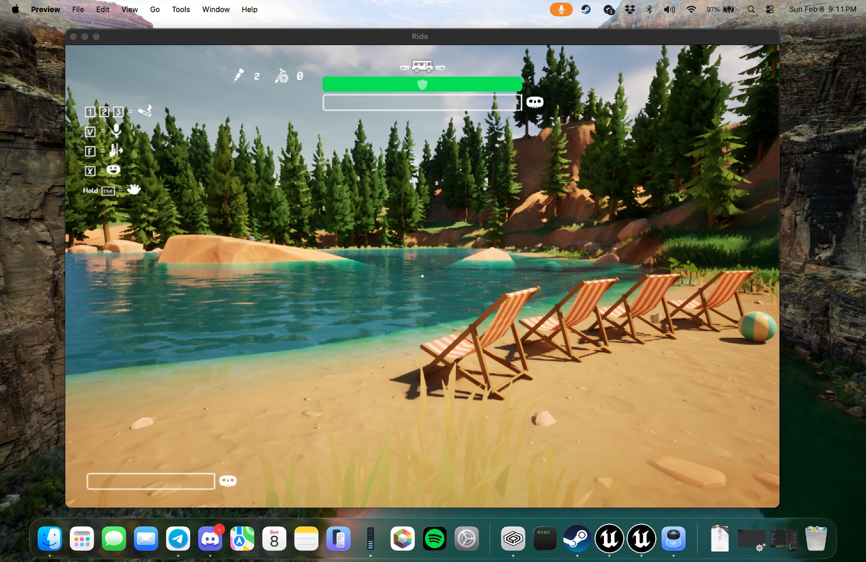Open the Wi-Fi status menu
The image size is (866, 562).
[691, 9]
